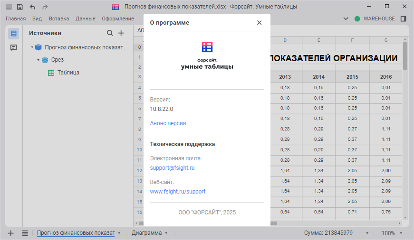This screenshot has width=414, height=240.
Task: Open the sheet list icon
Action: pyautogui.click(x=25, y=233)
